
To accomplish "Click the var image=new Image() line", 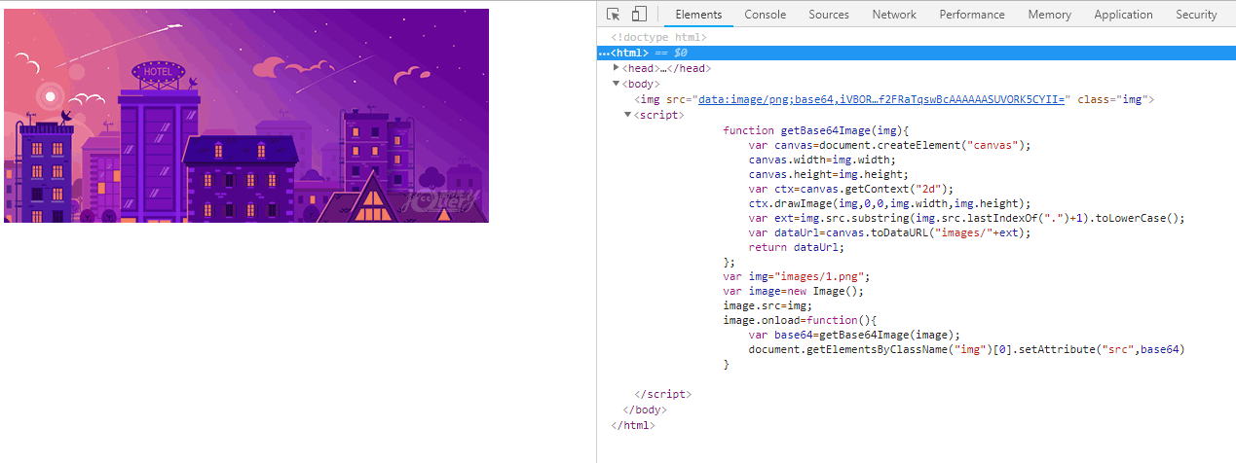I will click(793, 291).
